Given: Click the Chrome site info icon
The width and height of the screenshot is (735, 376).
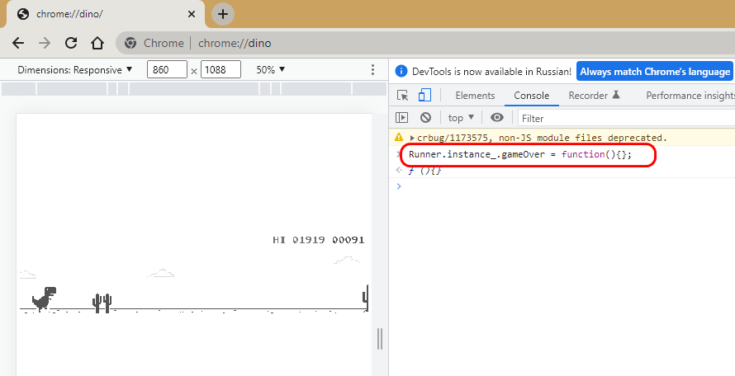Looking at the screenshot, I should pos(130,43).
